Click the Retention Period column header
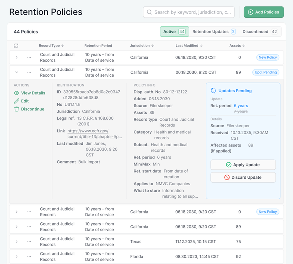 [98, 46]
